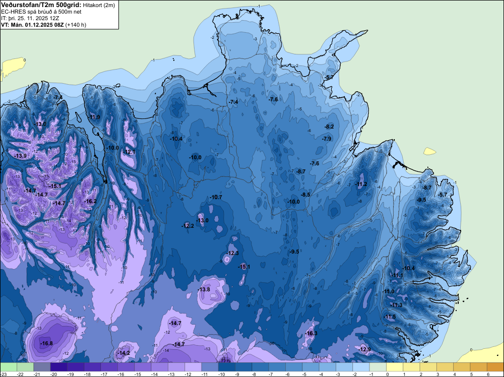Click the -11.2 temperature label
Viewport: 504px width, 377px height.
tap(361, 184)
